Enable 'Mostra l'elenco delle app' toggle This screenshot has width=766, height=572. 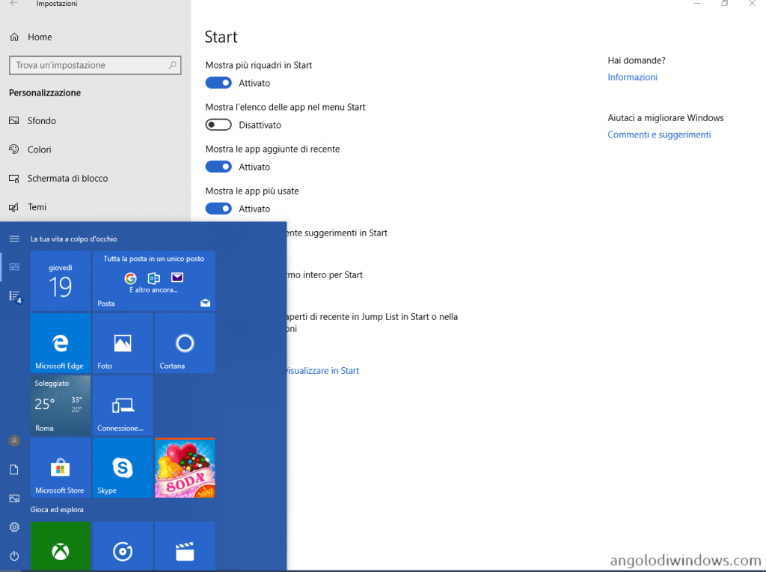(218, 125)
